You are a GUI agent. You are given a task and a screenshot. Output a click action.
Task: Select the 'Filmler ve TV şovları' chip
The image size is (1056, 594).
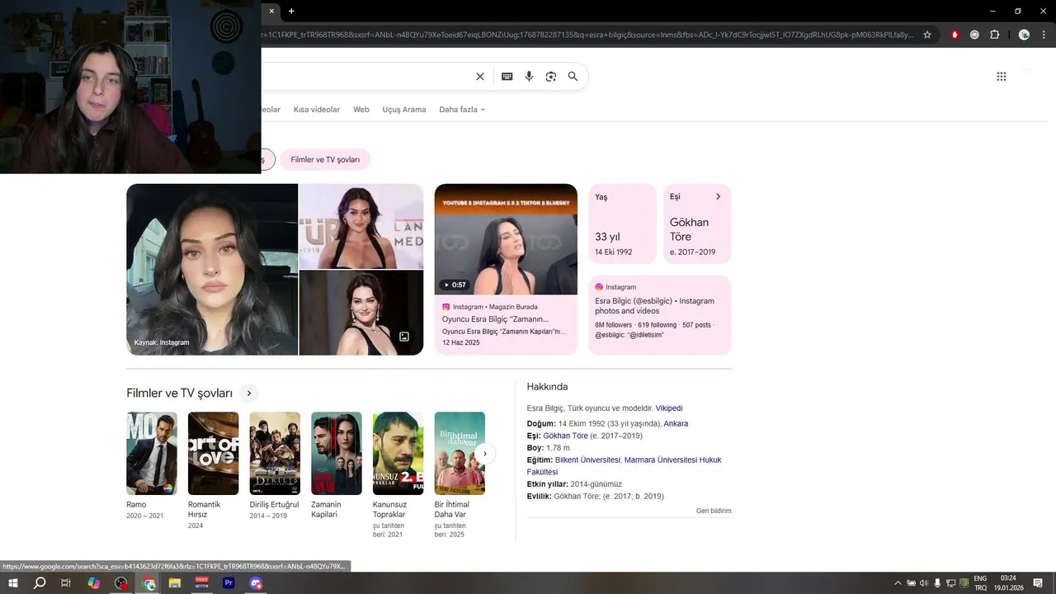tap(325, 159)
